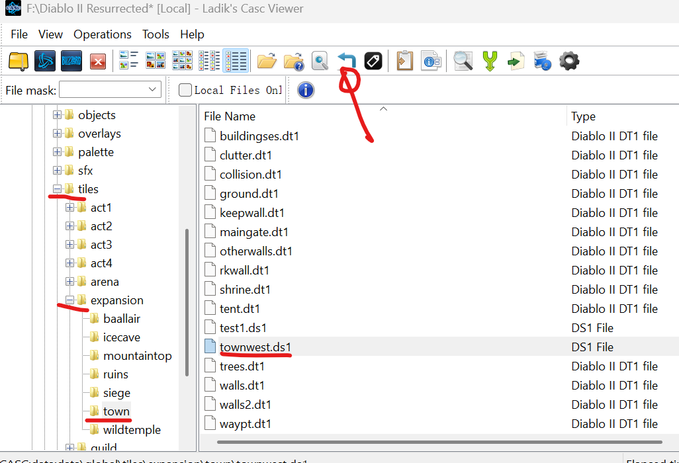Screen dimensions: 679x463
Task: Click the blue back arrow extract icon
Action: 346,61
